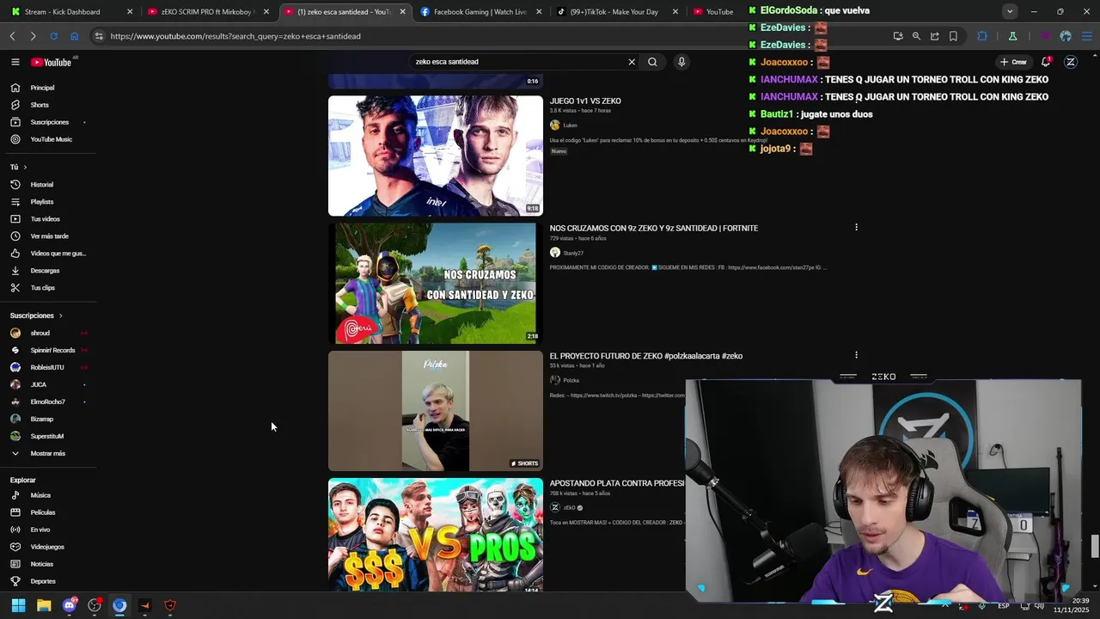Open the JUCA subscription
This screenshot has height=619, width=1100.
[x=48, y=384]
